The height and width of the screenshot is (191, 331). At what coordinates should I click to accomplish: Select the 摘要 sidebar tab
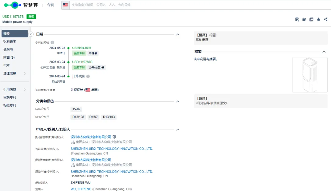[x=15, y=34]
